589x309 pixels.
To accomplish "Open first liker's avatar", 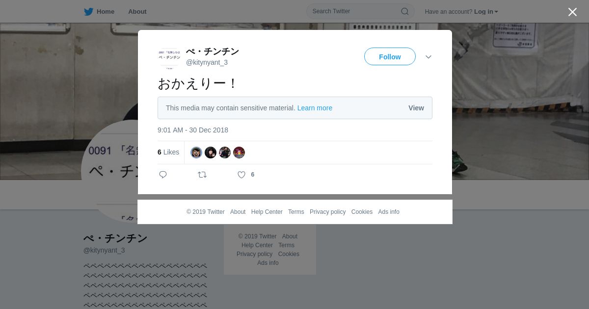I will click(196, 153).
